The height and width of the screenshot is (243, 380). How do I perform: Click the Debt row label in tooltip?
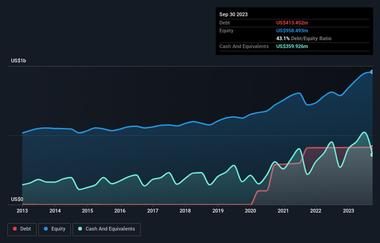coord(224,23)
